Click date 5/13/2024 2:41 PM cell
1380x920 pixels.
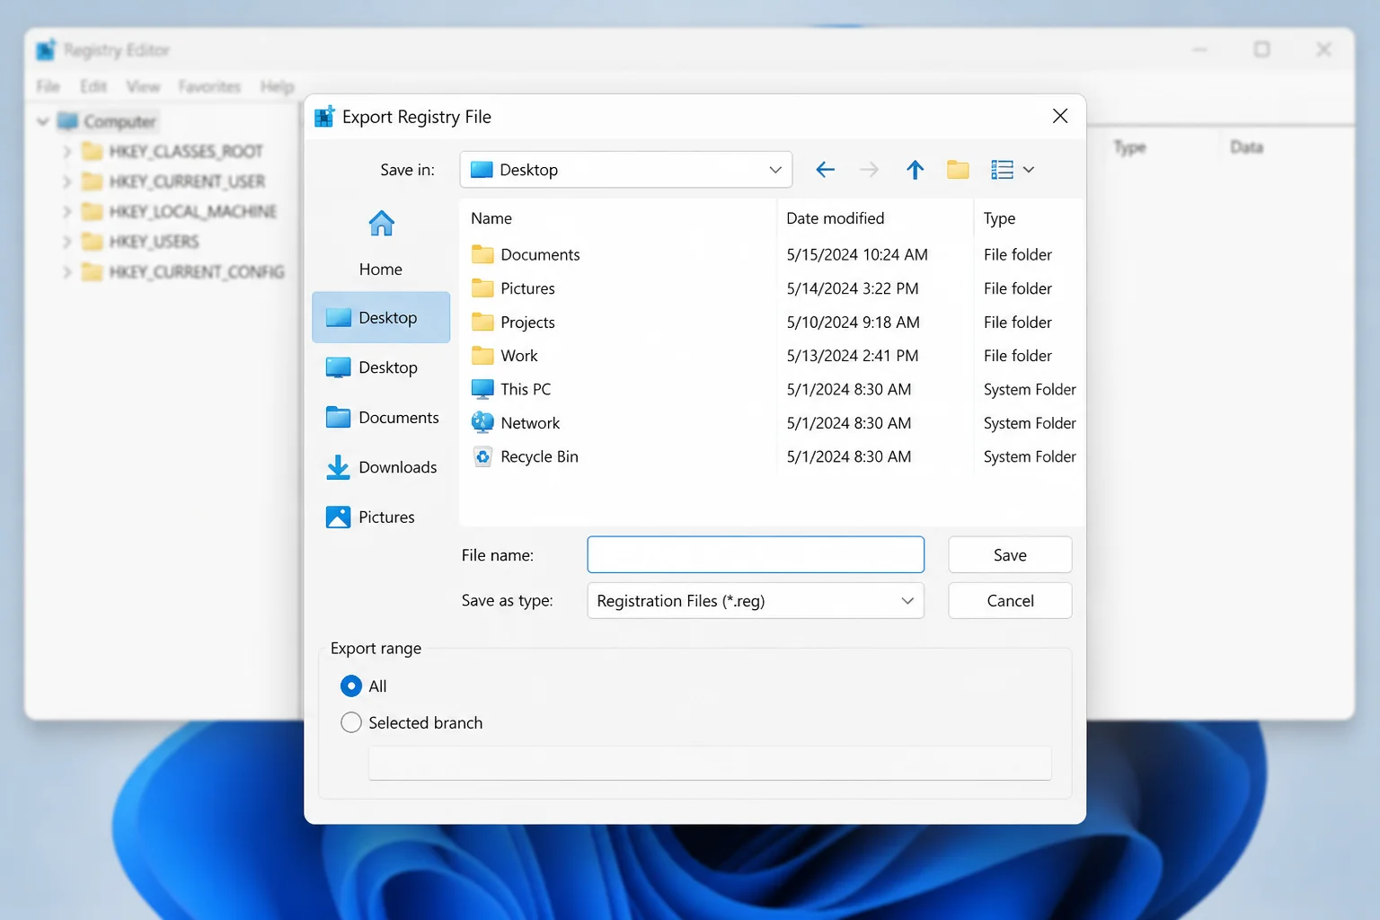click(853, 356)
